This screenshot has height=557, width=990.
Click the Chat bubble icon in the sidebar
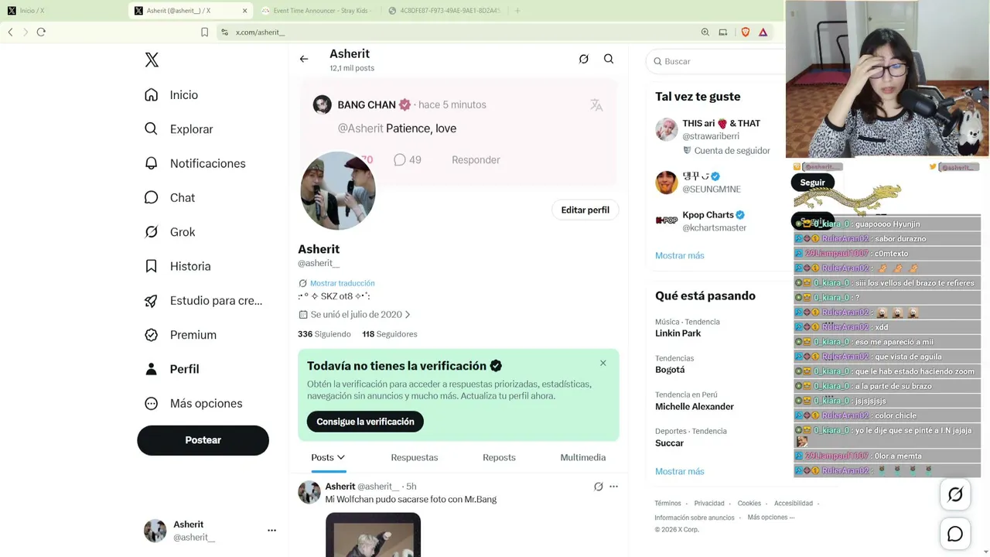(x=152, y=197)
